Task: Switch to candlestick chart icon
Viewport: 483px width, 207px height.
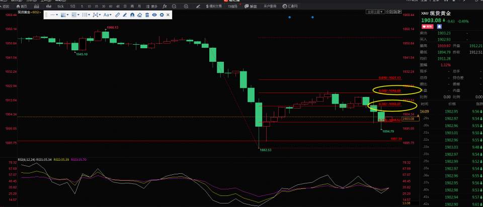Action: coord(48,6)
